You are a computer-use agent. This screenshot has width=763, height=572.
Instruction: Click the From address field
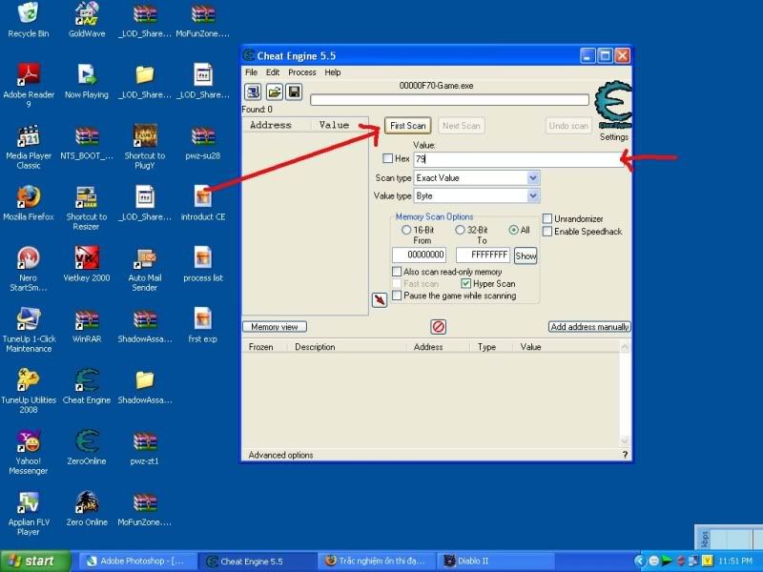pos(419,255)
